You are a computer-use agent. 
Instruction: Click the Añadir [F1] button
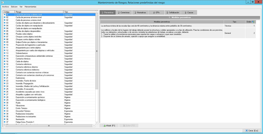[109, 126]
